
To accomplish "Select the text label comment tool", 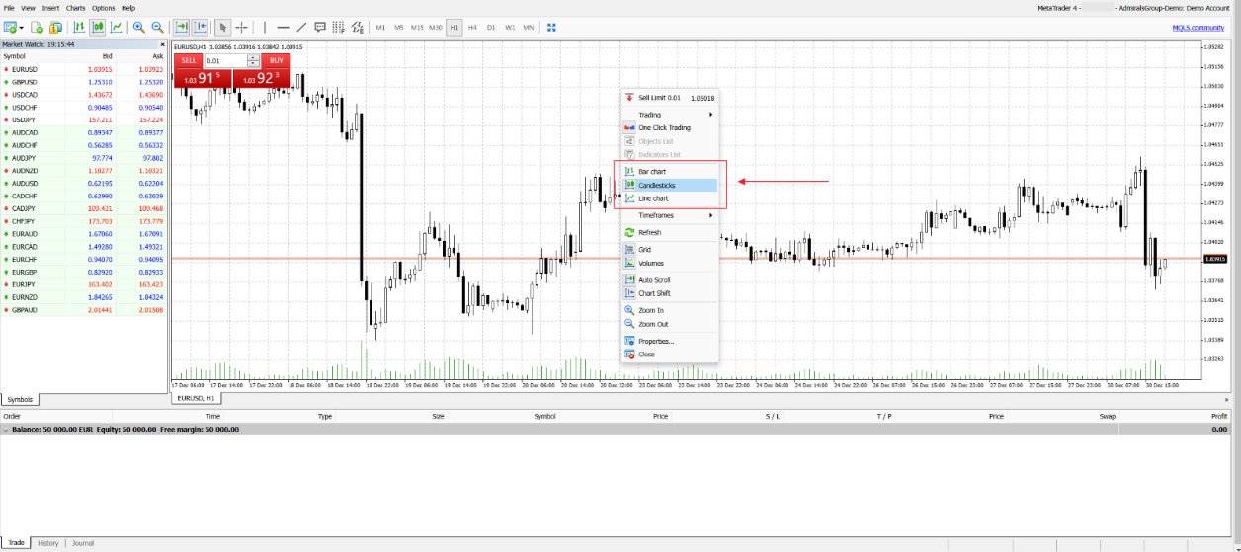I will point(320,28).
